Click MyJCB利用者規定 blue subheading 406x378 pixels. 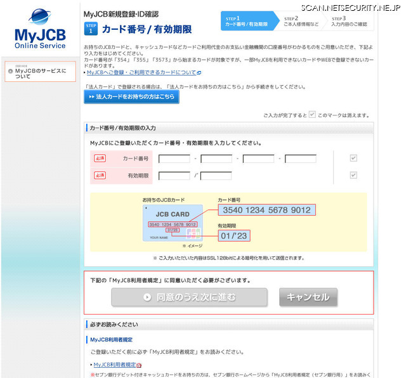pyautogui.click(x=112, y=340)
